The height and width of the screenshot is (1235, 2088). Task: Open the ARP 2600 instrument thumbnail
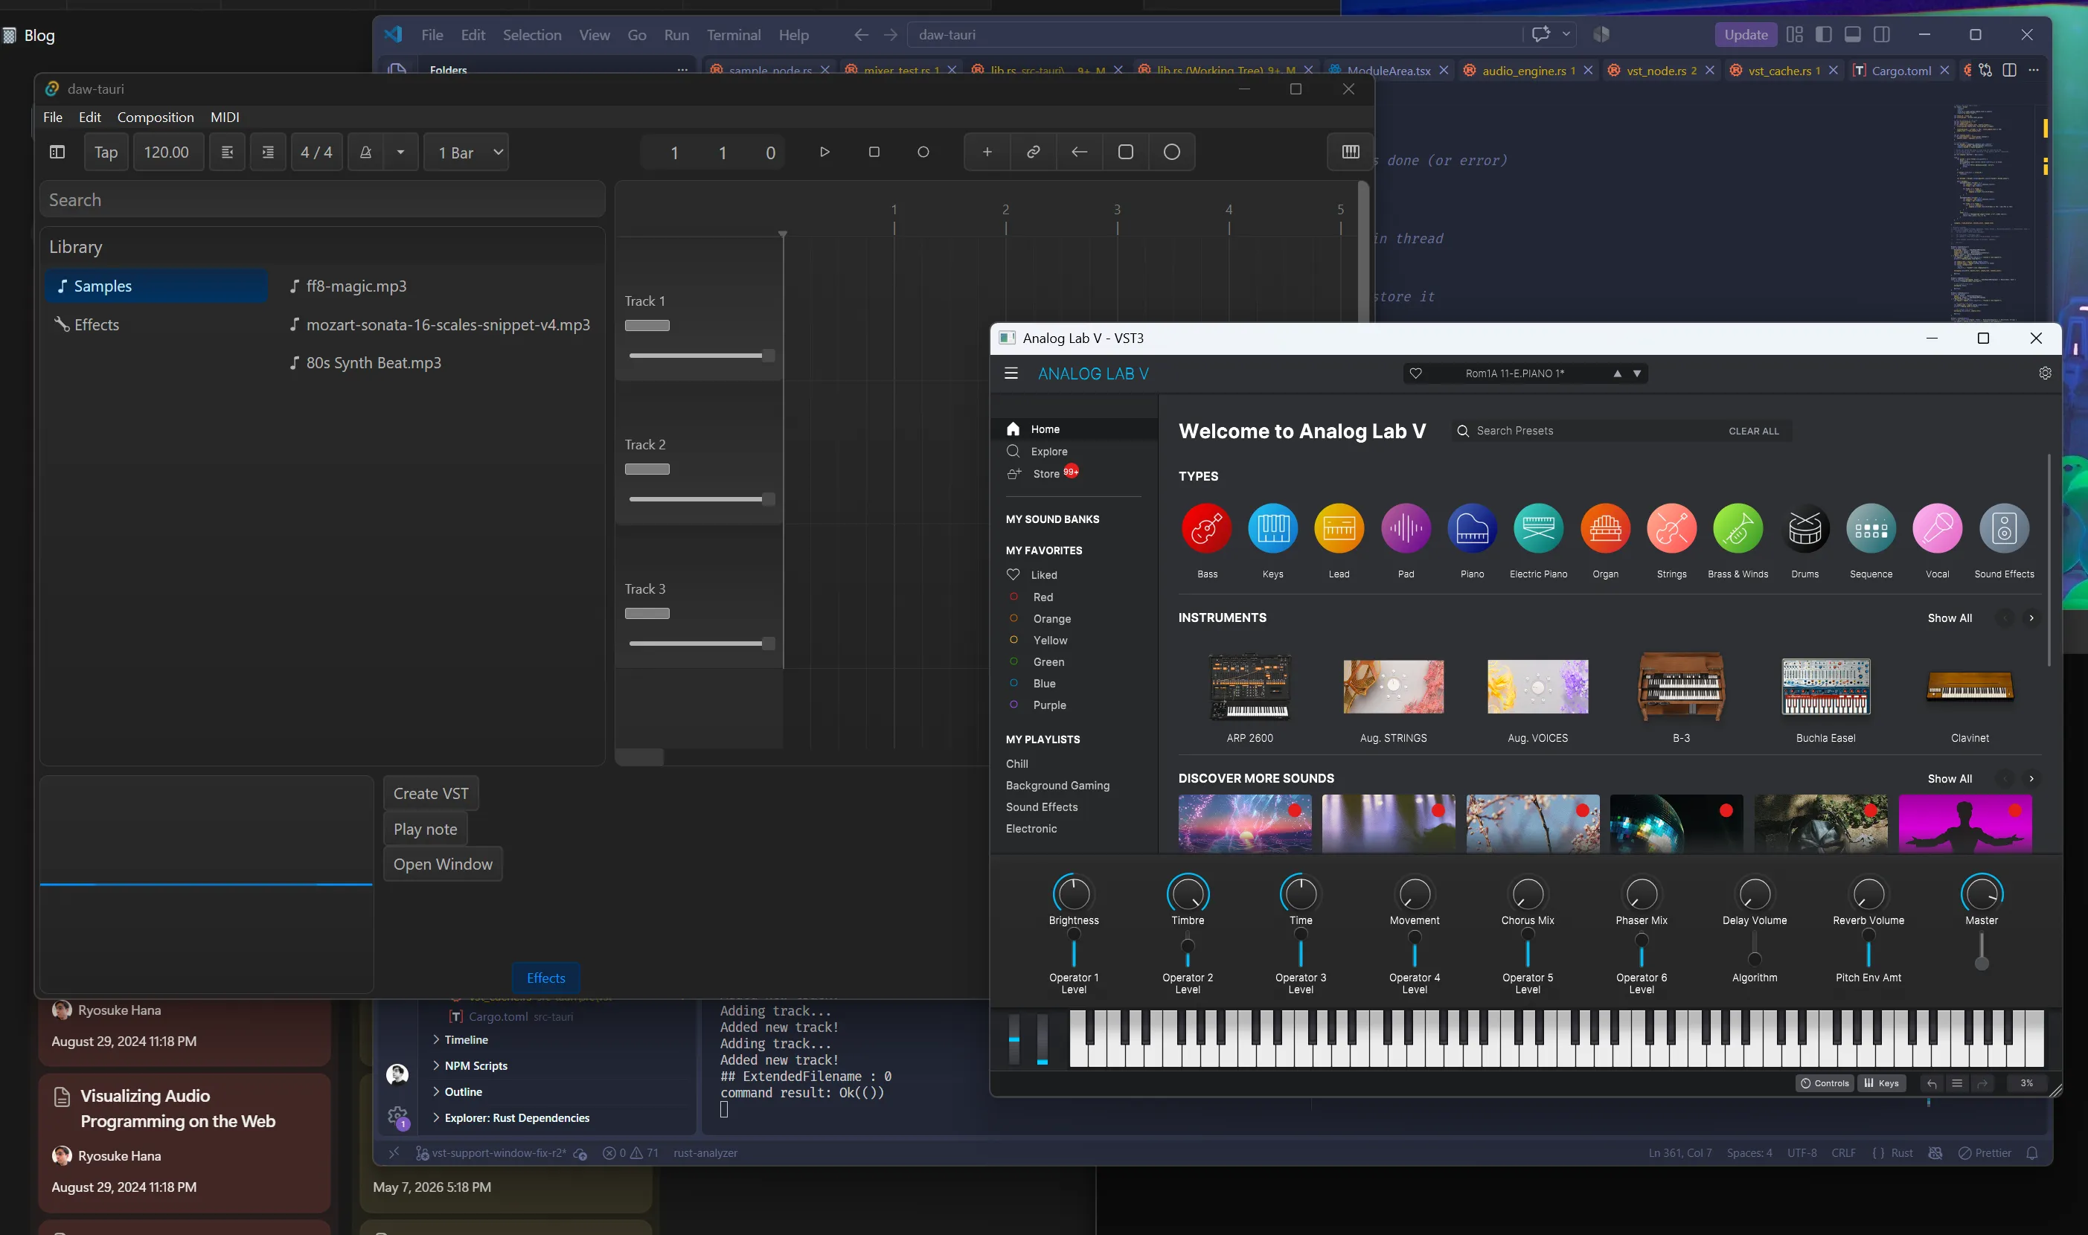click(x=1249, y=687)
